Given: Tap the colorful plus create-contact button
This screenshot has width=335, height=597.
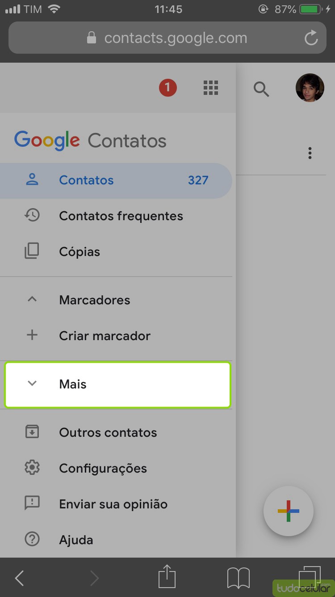Looking at the screenshot, I should 289,511.
